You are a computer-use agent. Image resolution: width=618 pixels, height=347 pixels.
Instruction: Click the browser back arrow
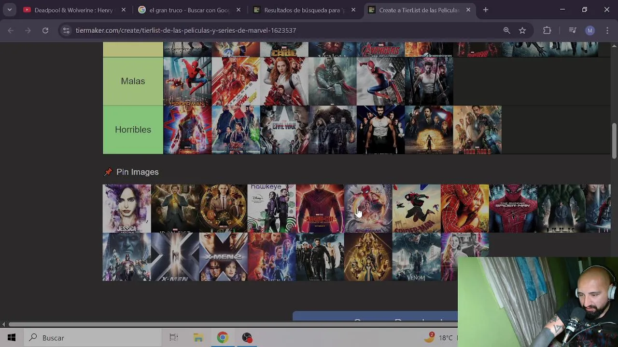(x=11, y=30)
